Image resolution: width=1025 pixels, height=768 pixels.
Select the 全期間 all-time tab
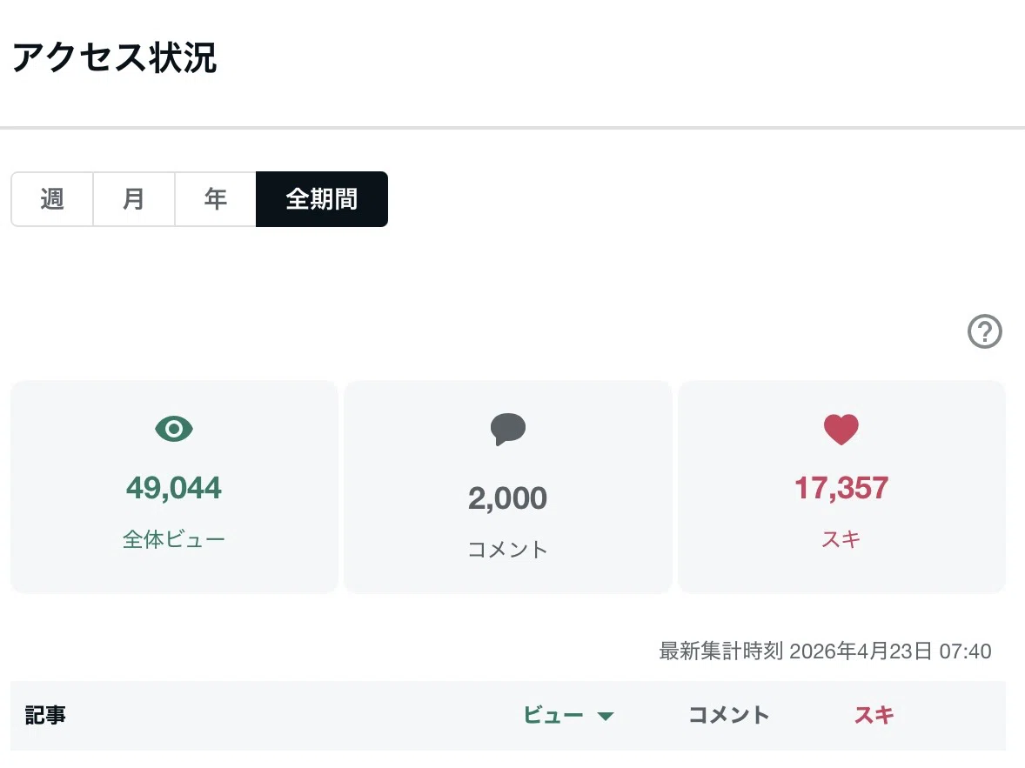pyautogui.click(x=322, y=199)
